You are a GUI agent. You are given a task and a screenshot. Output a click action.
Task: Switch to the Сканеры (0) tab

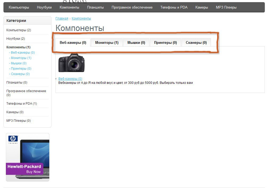(196, 42)
